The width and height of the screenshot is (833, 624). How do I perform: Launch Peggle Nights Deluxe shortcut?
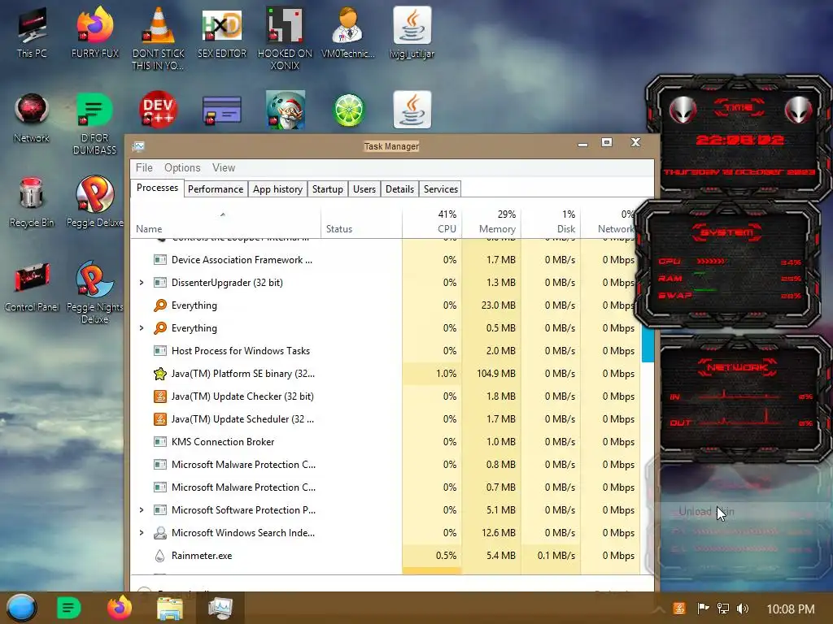click(94, 292)
